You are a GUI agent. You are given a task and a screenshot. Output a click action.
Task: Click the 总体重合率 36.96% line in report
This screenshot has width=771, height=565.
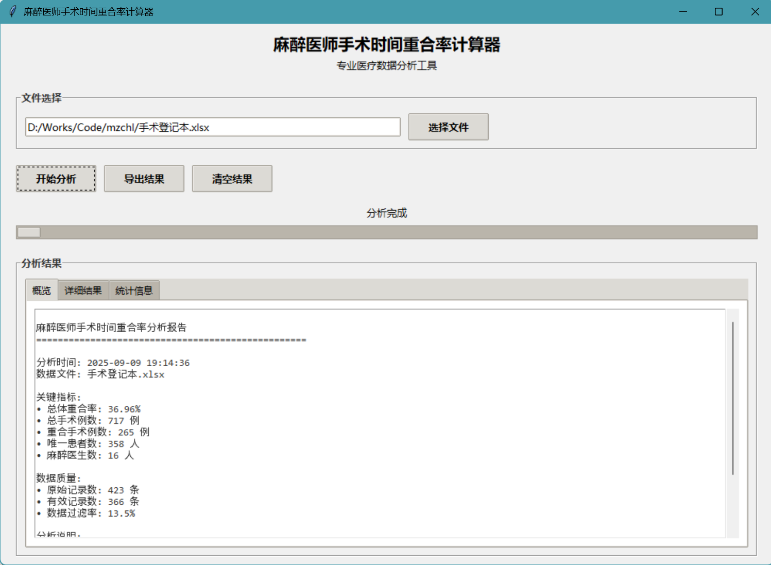(x=91, y=408)
